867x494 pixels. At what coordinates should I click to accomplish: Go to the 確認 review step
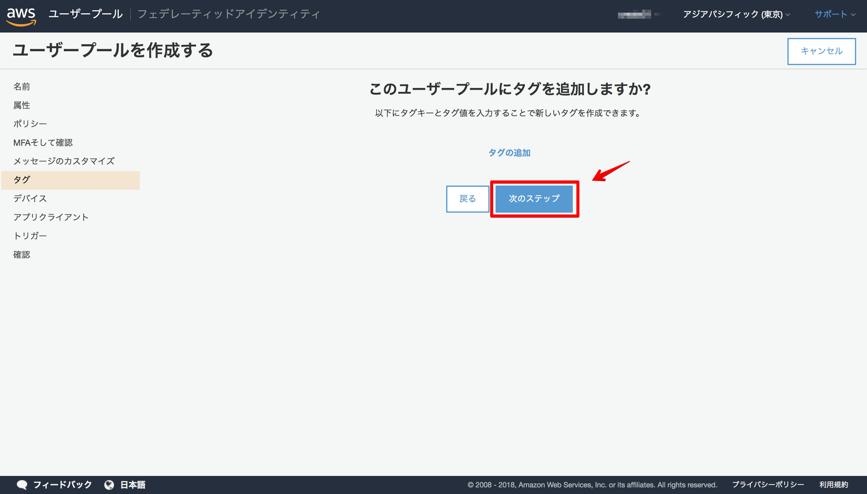click(22, 255)
